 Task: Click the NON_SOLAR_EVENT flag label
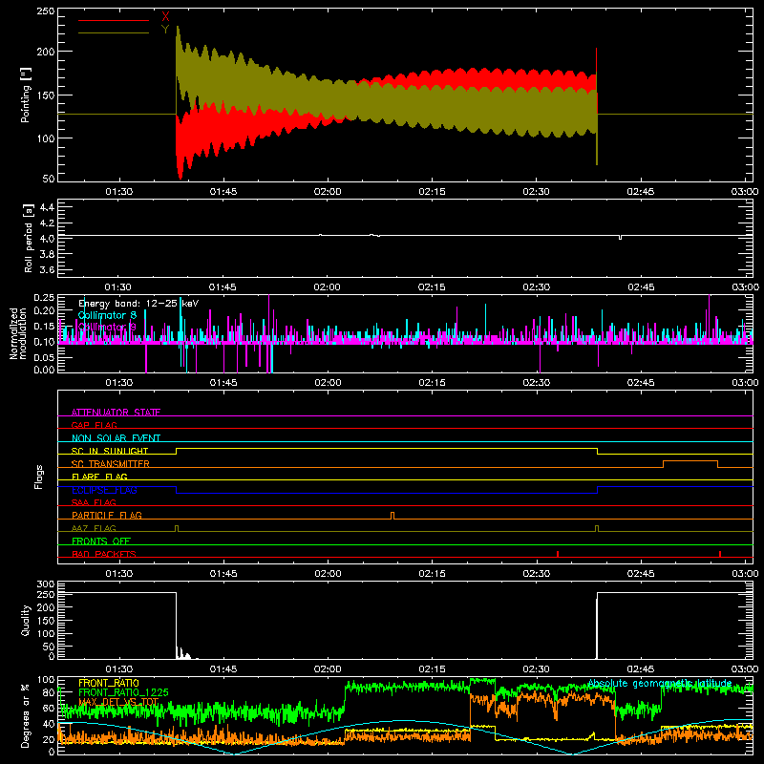[x=116, y=438]
